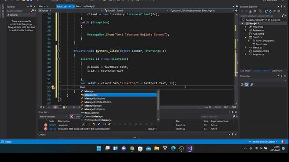Viewport: 289px width, 162px height.
Task: Switch to Illercls.cs editor tab
Action: tap(43, 6)
